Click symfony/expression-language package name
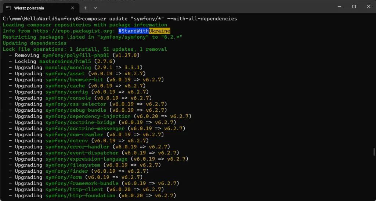This screenshot has width=376, height=201. coord(86,159)
